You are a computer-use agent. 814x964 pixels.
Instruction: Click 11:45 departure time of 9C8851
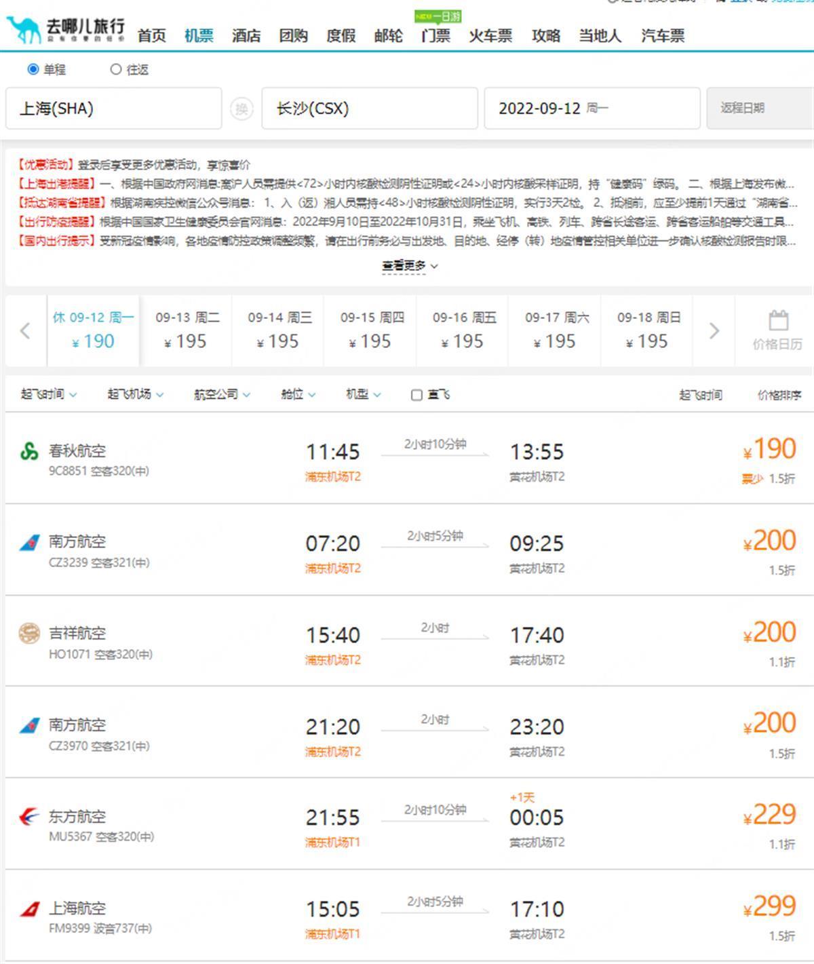pos(332,452)
